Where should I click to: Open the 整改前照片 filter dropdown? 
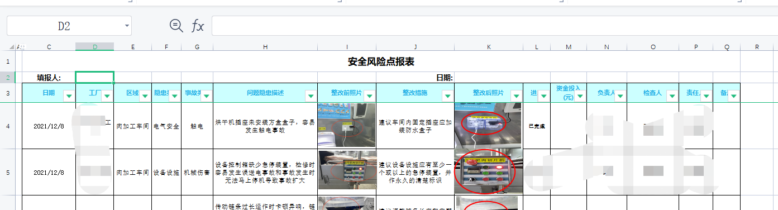pos(369,96)
